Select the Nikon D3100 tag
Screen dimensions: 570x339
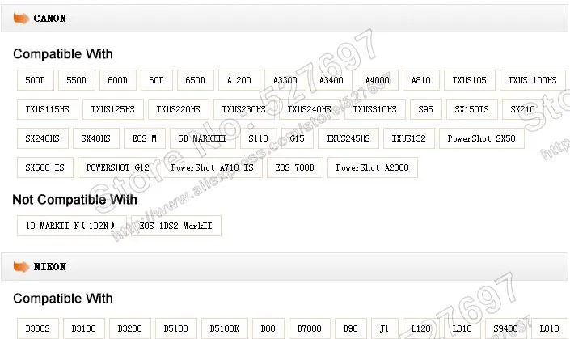pyautogui.click(x=84, y=328)
